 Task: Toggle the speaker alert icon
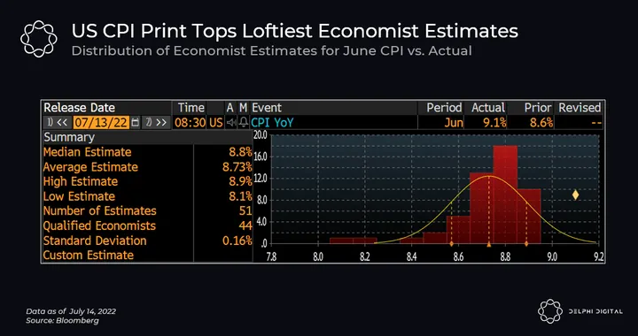click(231, 122)
